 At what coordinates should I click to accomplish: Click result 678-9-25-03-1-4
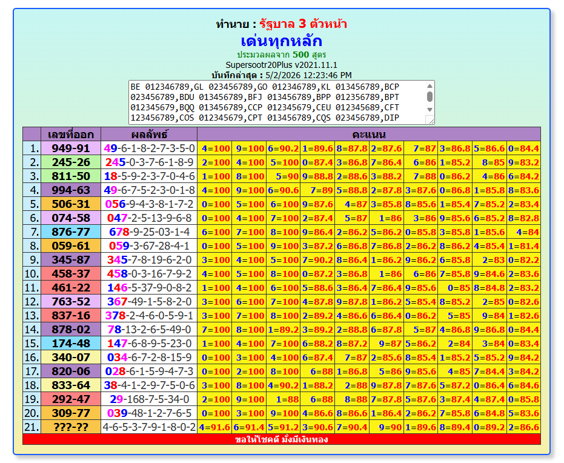click(149, 232)
